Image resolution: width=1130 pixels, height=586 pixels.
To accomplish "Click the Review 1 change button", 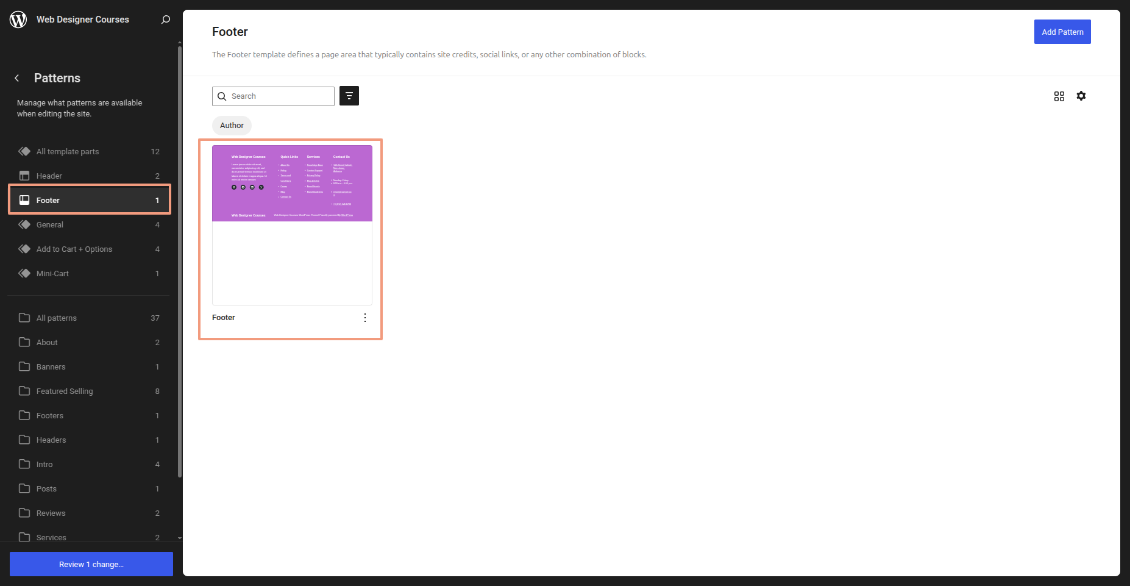I will tap(91, 564).
